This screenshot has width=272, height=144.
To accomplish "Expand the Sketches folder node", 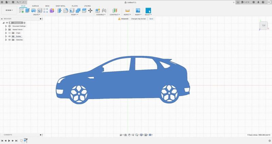I will tap(6, 40).
